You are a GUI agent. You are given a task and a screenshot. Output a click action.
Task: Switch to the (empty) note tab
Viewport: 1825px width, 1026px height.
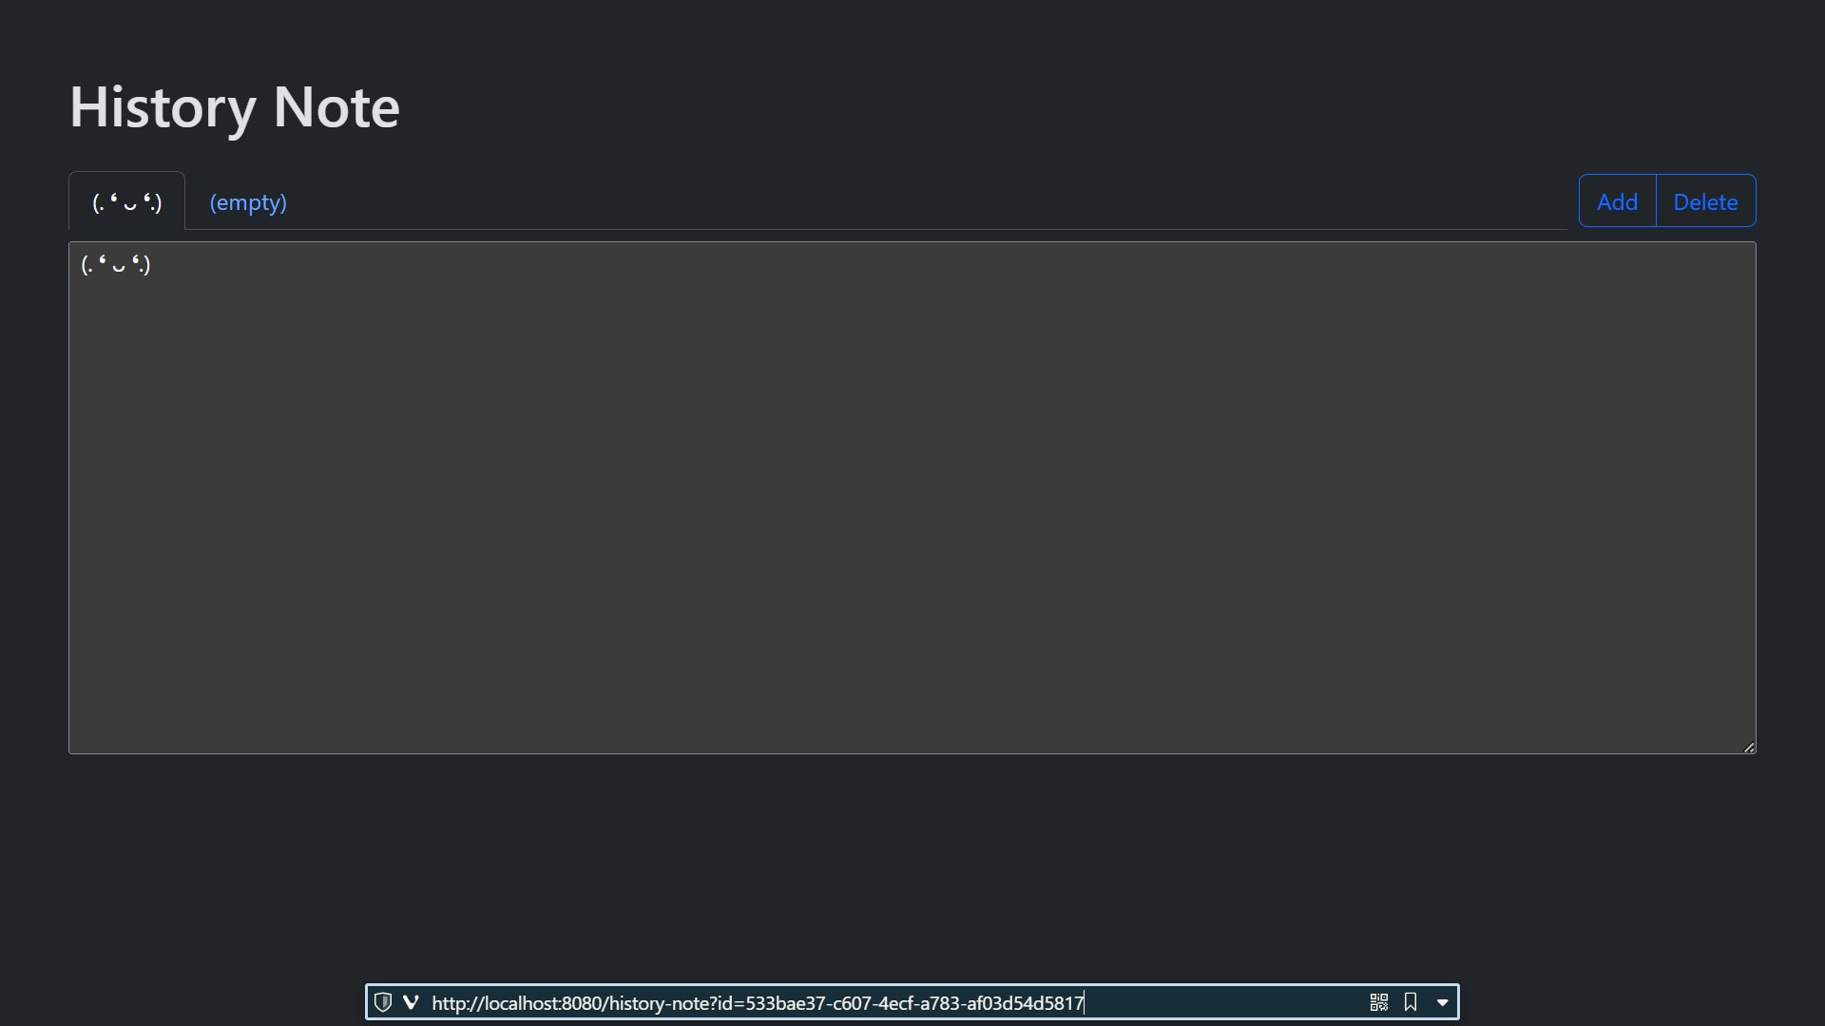click(248, 202)
